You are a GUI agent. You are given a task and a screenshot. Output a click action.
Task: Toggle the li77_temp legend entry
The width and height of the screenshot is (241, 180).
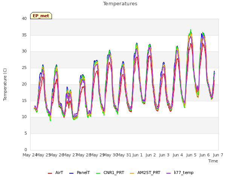pyautogui.click(x=180, y=172)
